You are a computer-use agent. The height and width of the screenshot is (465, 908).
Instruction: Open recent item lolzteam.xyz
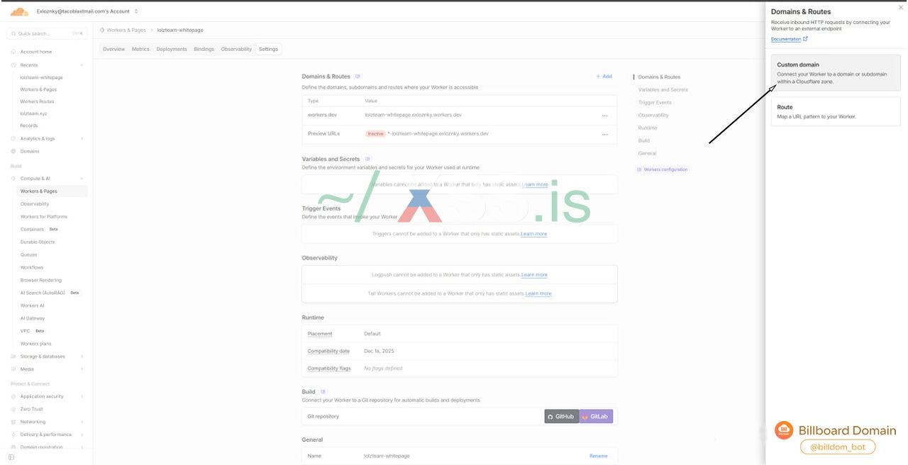click(33, 113)
